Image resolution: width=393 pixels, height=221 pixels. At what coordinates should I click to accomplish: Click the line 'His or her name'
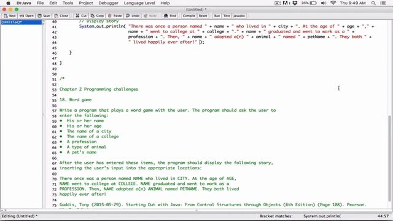click(85, 120)
